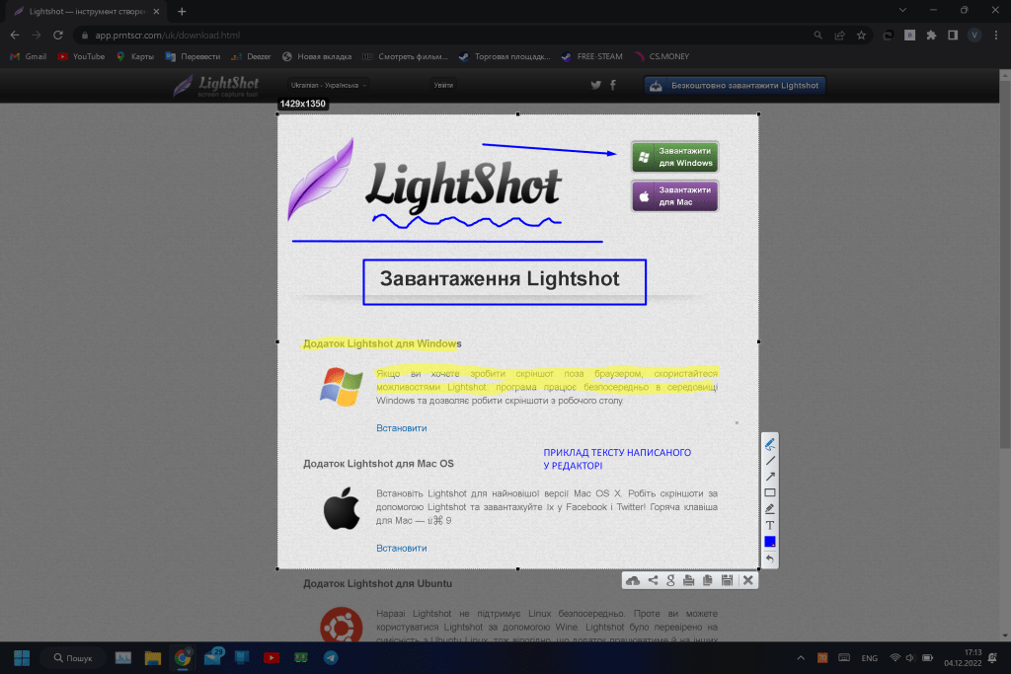Open the Share screenshot options
Image resolution: width=1011 pixels, height=674 pixels.
click(652, 580)
